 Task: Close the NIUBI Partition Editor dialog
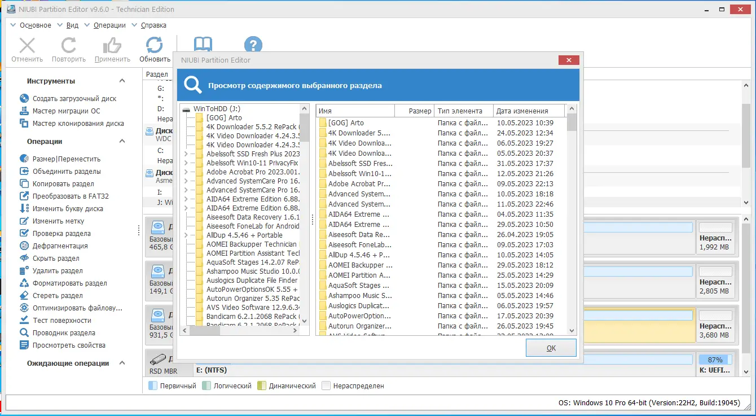pyautogui.click(x=568, y=60)
